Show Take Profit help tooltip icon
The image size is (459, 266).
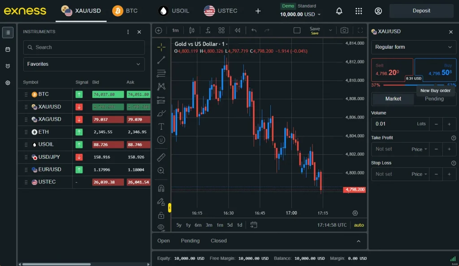click(454, 138)
